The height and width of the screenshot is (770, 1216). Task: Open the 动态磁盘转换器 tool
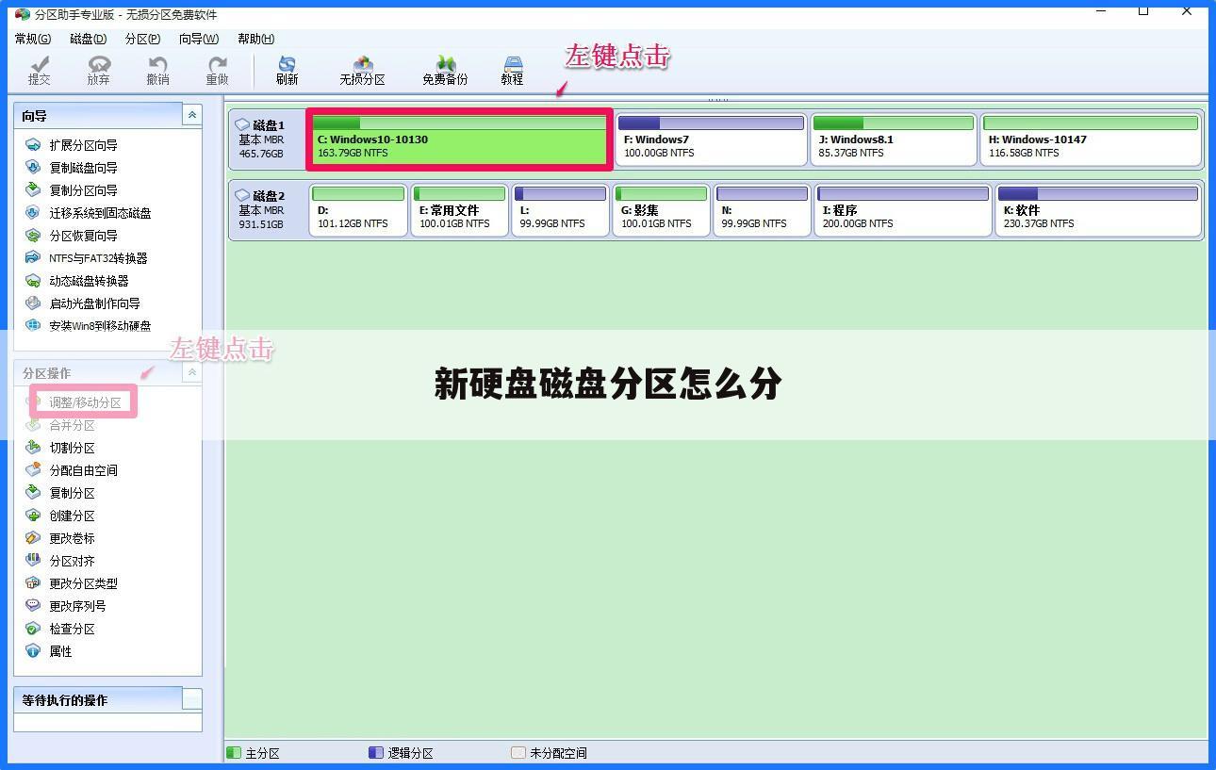[x=90, y=280]
